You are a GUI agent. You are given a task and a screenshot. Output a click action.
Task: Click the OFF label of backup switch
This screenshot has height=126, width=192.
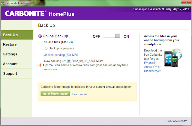pos(96,37)
